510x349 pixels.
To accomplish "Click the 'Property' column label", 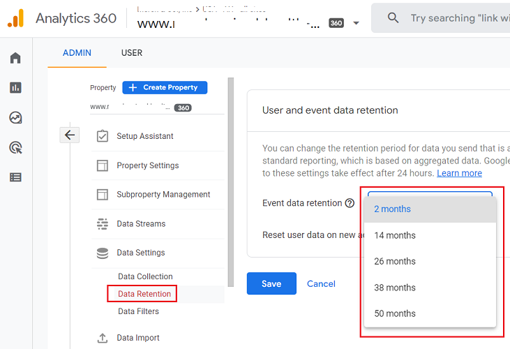I will (x=103, y=87).
